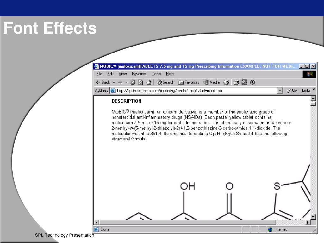Stop loading with the Stop icon
The width and height of the screenshot is (324, 243).
click(133, 83)
